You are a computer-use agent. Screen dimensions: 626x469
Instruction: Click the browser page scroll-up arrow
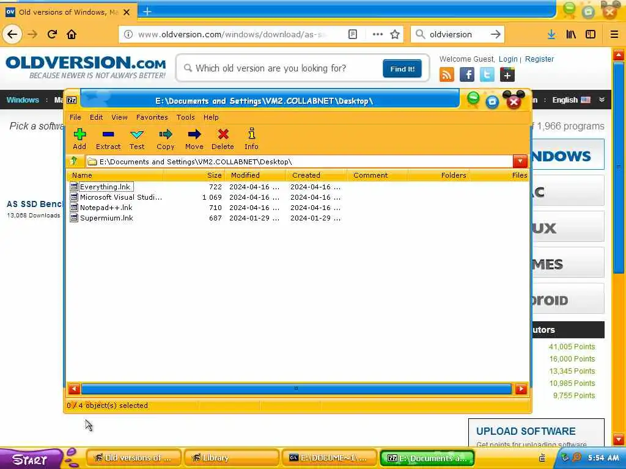tap(619, 54)
